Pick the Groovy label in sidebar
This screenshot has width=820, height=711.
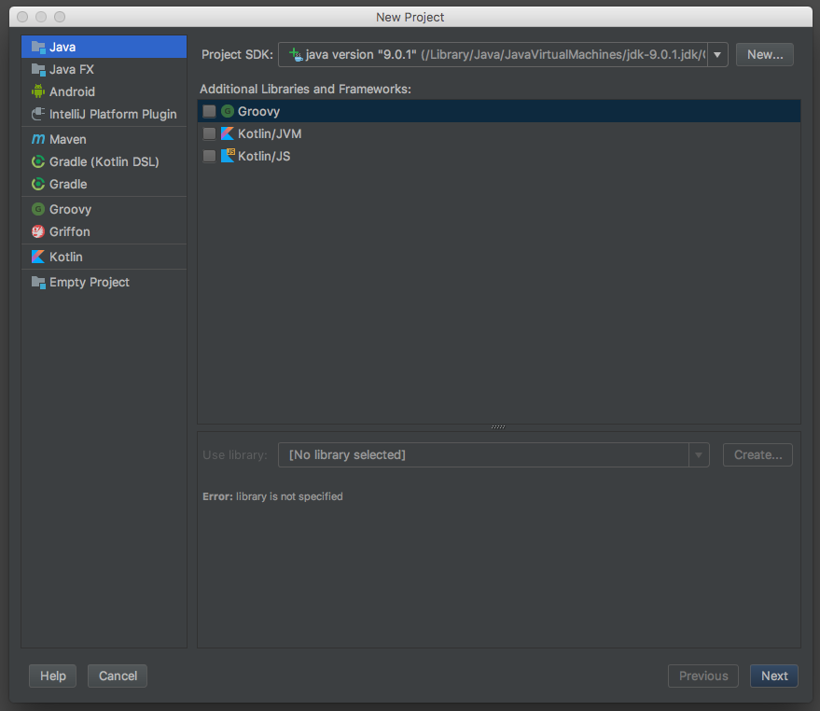(70, 209)
